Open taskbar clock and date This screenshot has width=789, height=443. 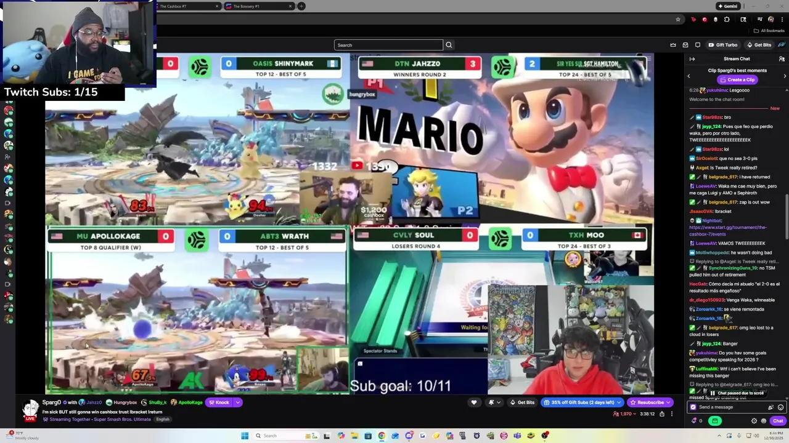click(773, 436)
